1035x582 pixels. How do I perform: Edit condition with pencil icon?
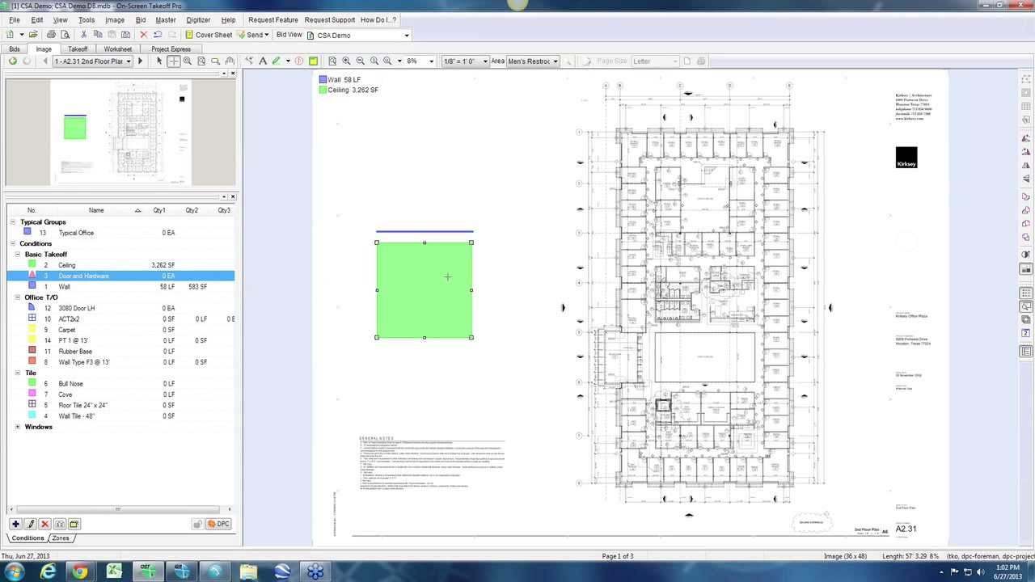click(x=31, y=524)
